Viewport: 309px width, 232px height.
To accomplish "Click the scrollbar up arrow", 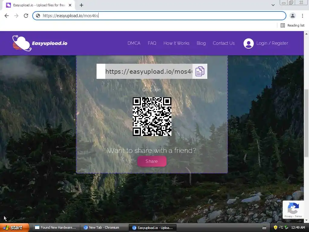I will coord(306,34).
